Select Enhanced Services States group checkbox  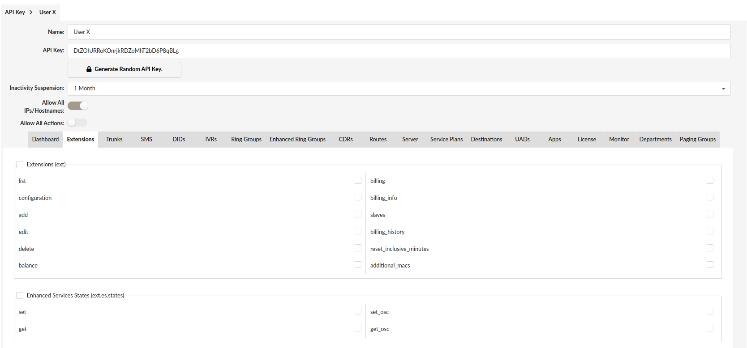(20, 296)
